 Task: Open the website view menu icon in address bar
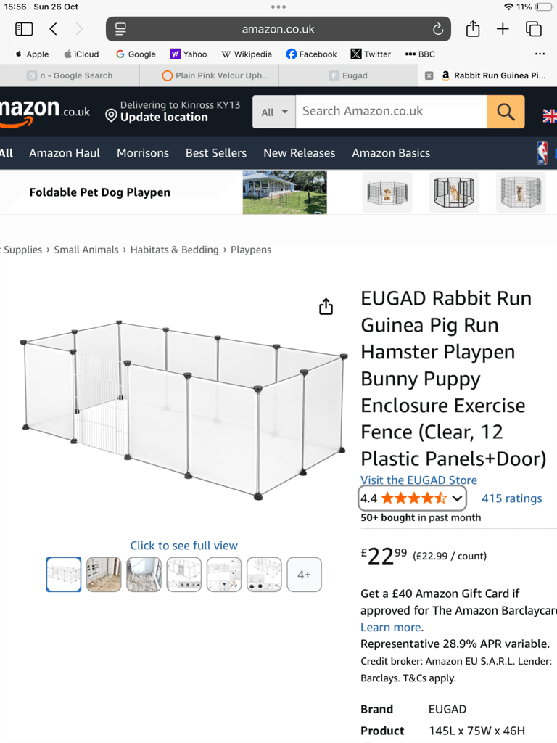(x=120, y=29)
